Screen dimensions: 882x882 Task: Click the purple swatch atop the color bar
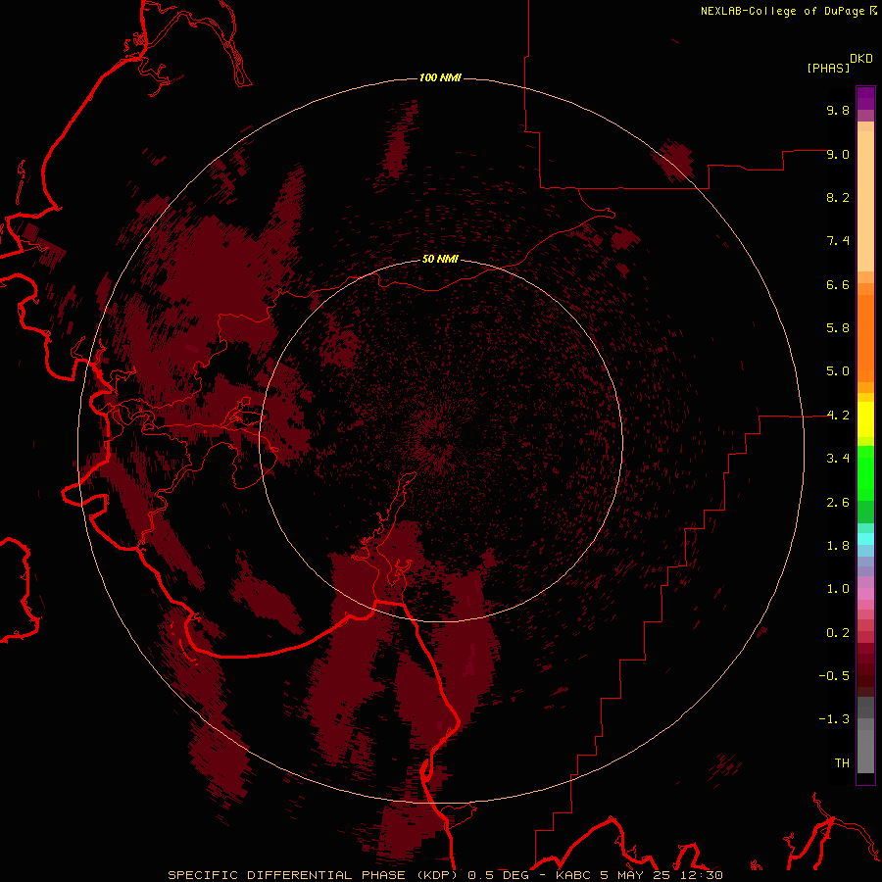(865, 98)
